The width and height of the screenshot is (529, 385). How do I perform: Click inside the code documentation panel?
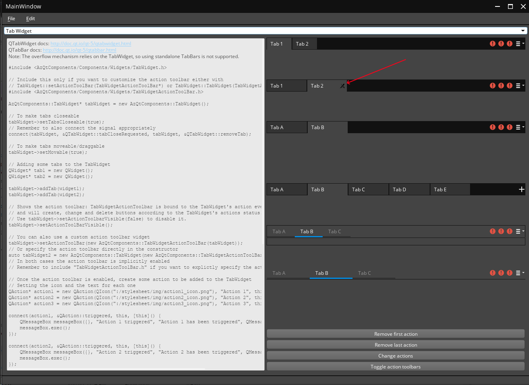(135, 202)
